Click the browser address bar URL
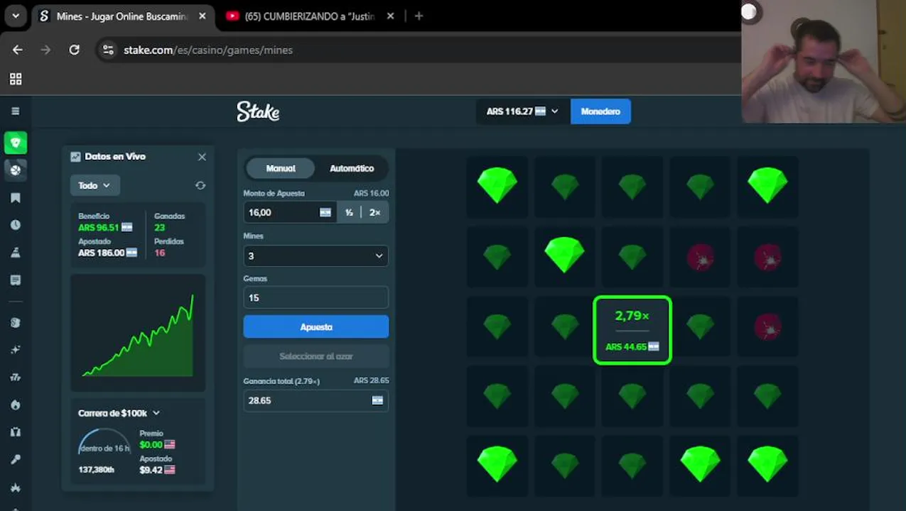The height and width of the screenshot is (511, 906). coord(208,50)
